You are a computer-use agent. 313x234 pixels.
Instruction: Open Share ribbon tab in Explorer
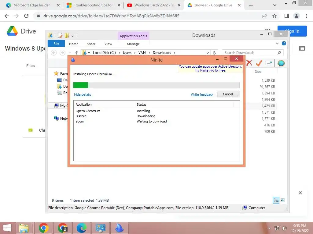91,44
